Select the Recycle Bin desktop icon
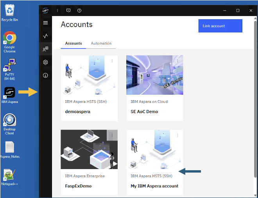 click(x=10, y=13)
